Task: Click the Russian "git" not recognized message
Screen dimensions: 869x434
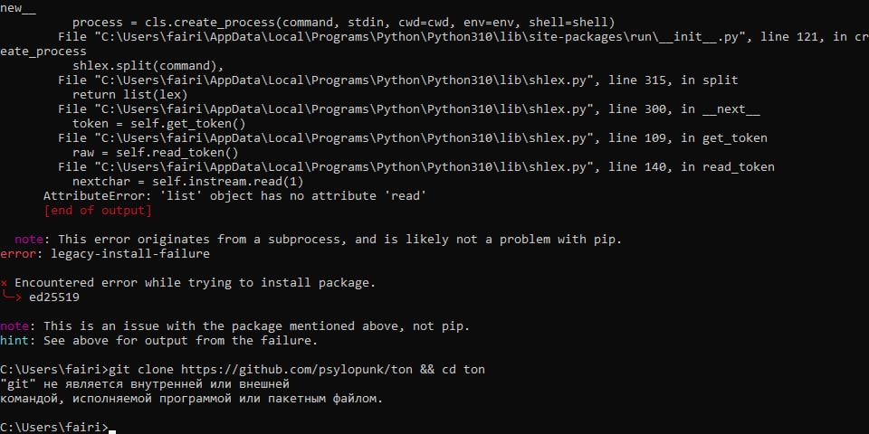Action: coord(191,391)
